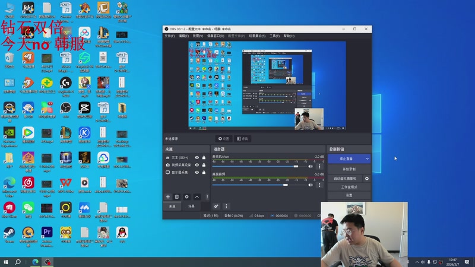
Task: Remove selected source with the trash icon
Action: pyautogui.click(x=177, y=197)
